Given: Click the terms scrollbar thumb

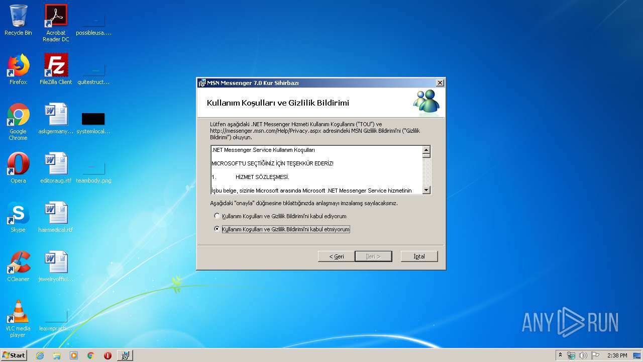Looking at the screenshot, I should [x=426, y=156].
